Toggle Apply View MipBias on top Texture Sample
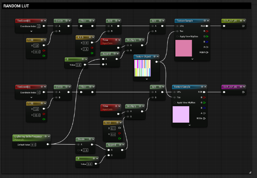Screen dimensions: 257x178 point(177,36)
